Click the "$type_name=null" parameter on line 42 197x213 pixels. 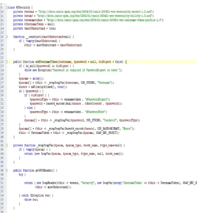(x=110, y=145)
